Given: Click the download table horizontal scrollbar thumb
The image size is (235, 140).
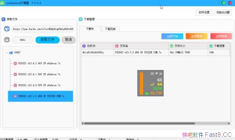Looking at the screenshot, I should click(x=139, y=123).
